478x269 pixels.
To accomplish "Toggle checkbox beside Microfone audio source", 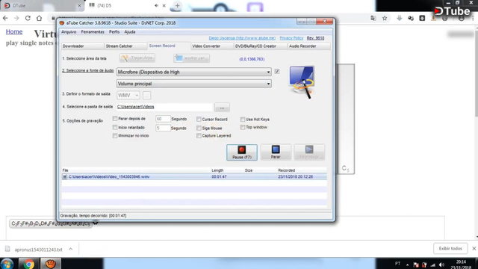I will [277, 72].
